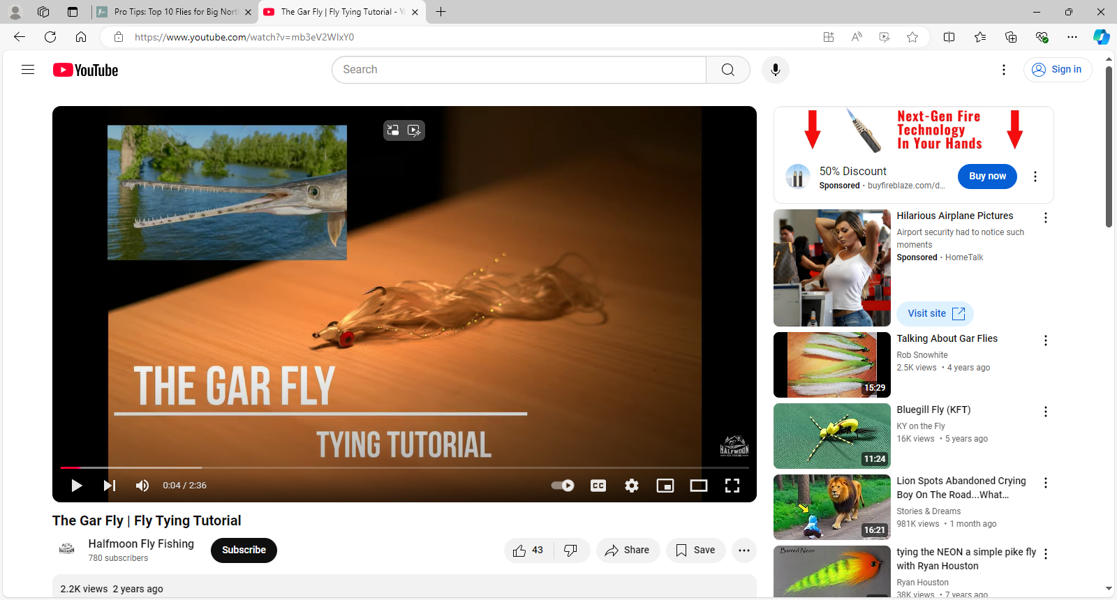Open a new browser tab
The width and height of the screenshot is (1117, 600).
click(x=441, y=12)
